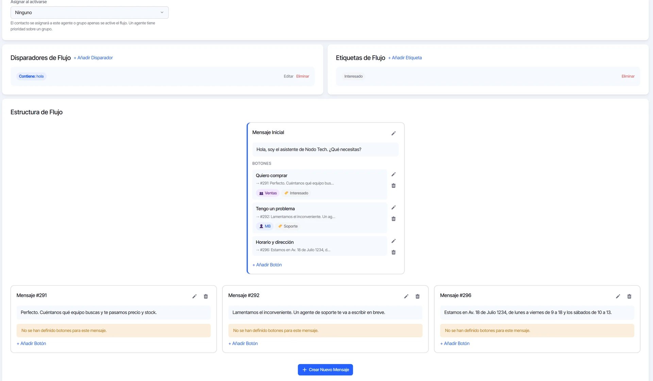The width and height of the screenshot is (653, 381).
Task: Click Añadir Etiqueta link
Action: pyautogui.click(x=405, y=58)
